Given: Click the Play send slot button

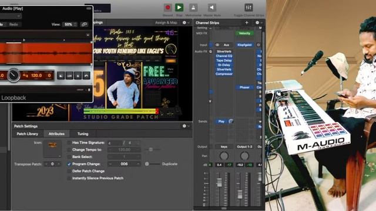Looking at the screenshot, I should 221,121.
